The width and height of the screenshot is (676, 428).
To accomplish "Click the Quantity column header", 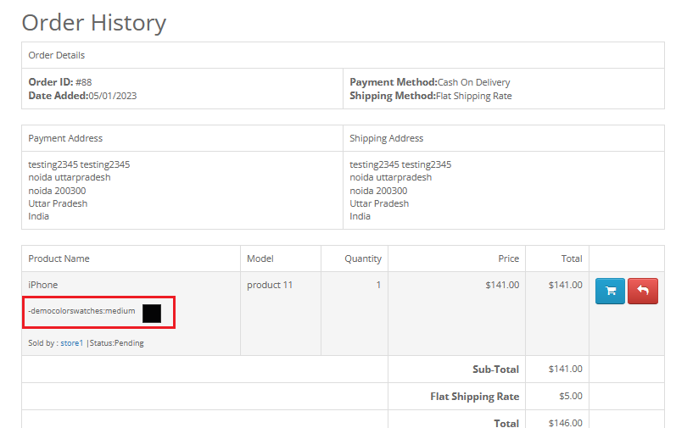I will 362,258.
